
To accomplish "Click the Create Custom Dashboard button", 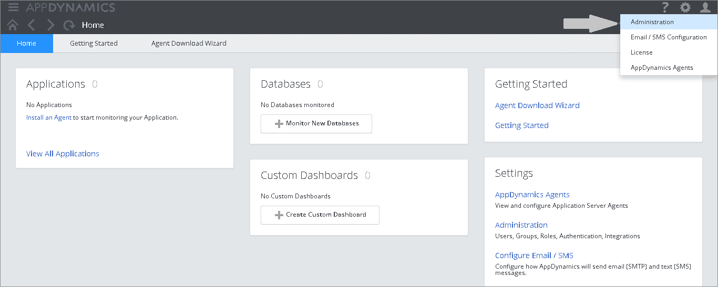I will click(320, 215).
